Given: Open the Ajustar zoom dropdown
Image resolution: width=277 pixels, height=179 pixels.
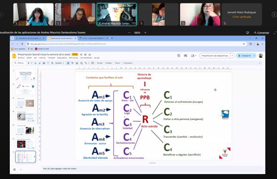Looking at the screenshot, I should pyautogui.click(x=60, y=63).
